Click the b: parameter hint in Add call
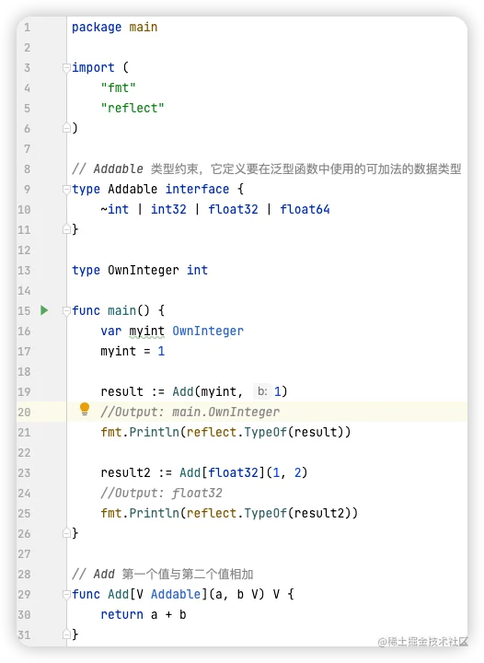 tap(262, 391)
